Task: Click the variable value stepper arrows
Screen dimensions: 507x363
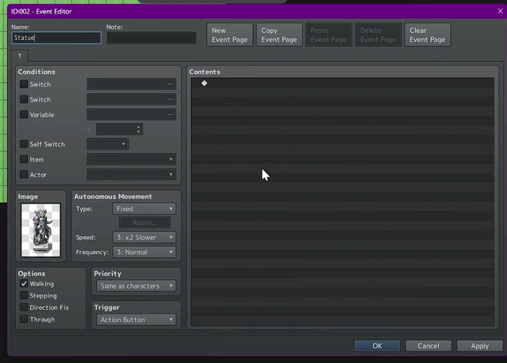Action: 139,129
